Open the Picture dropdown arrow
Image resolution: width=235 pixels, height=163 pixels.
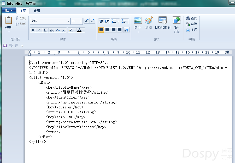point(138,32)
